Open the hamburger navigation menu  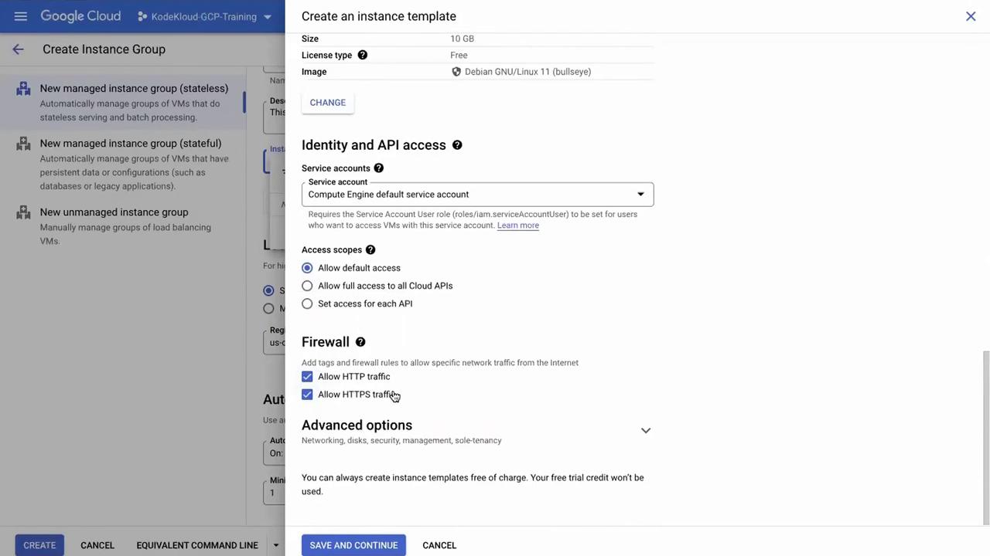tap(21, 16)
